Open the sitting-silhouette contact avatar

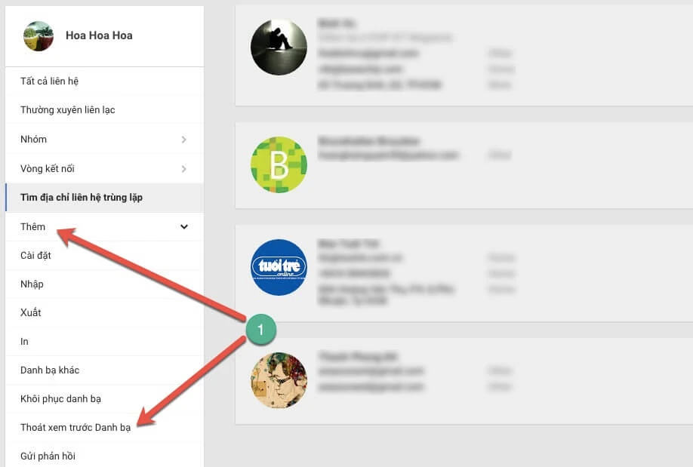point(279,48)
